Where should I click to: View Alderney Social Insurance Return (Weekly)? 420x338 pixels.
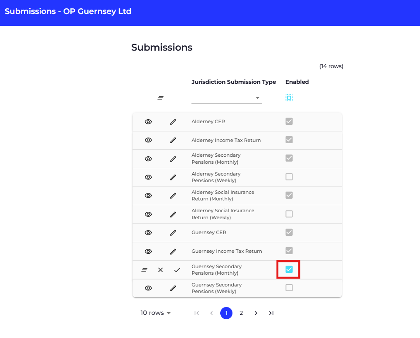point(148,214)
